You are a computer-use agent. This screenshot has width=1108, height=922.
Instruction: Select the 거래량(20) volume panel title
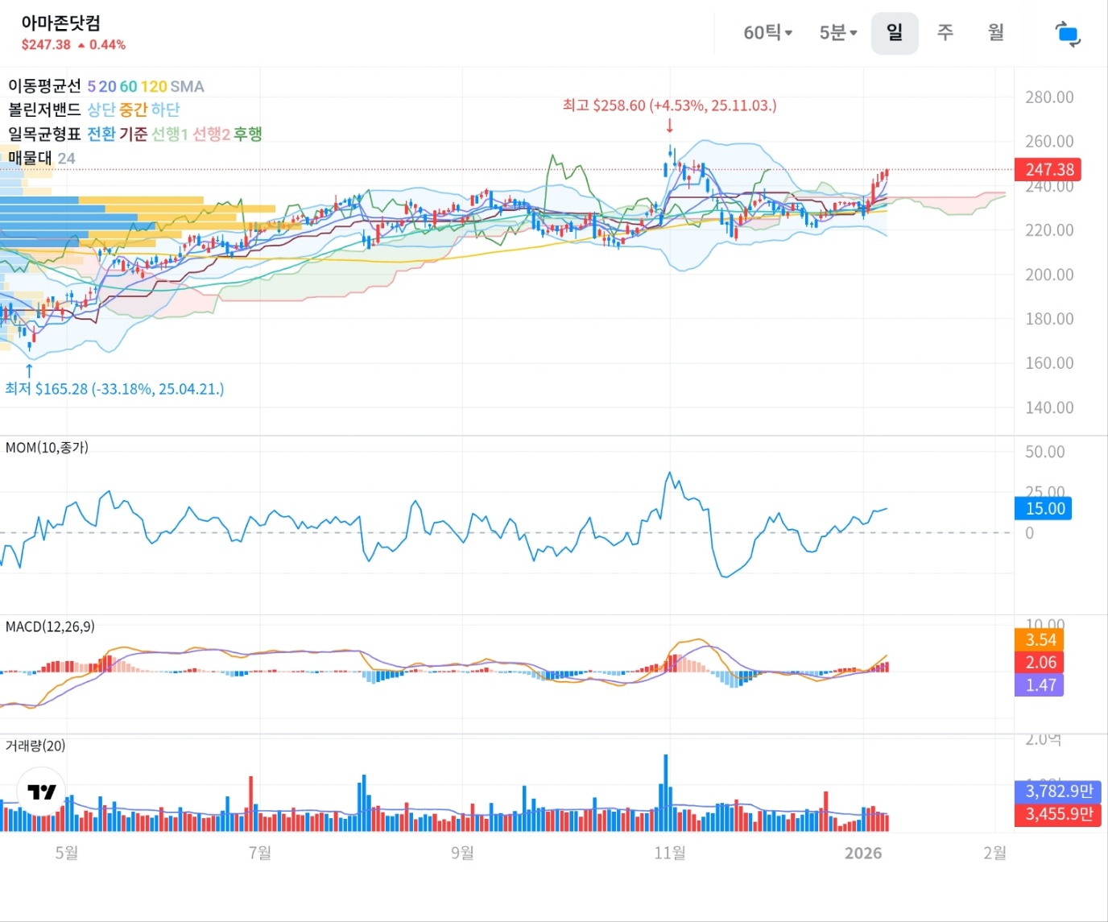pyautogui.click(x=35, y=746)
